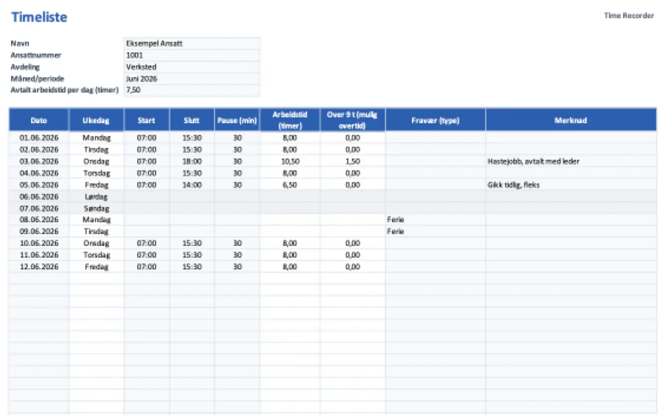This screenshot has width=664, height=415.
Task: Select the Arbeidstid value 6,50
Action: pos(290,185)
